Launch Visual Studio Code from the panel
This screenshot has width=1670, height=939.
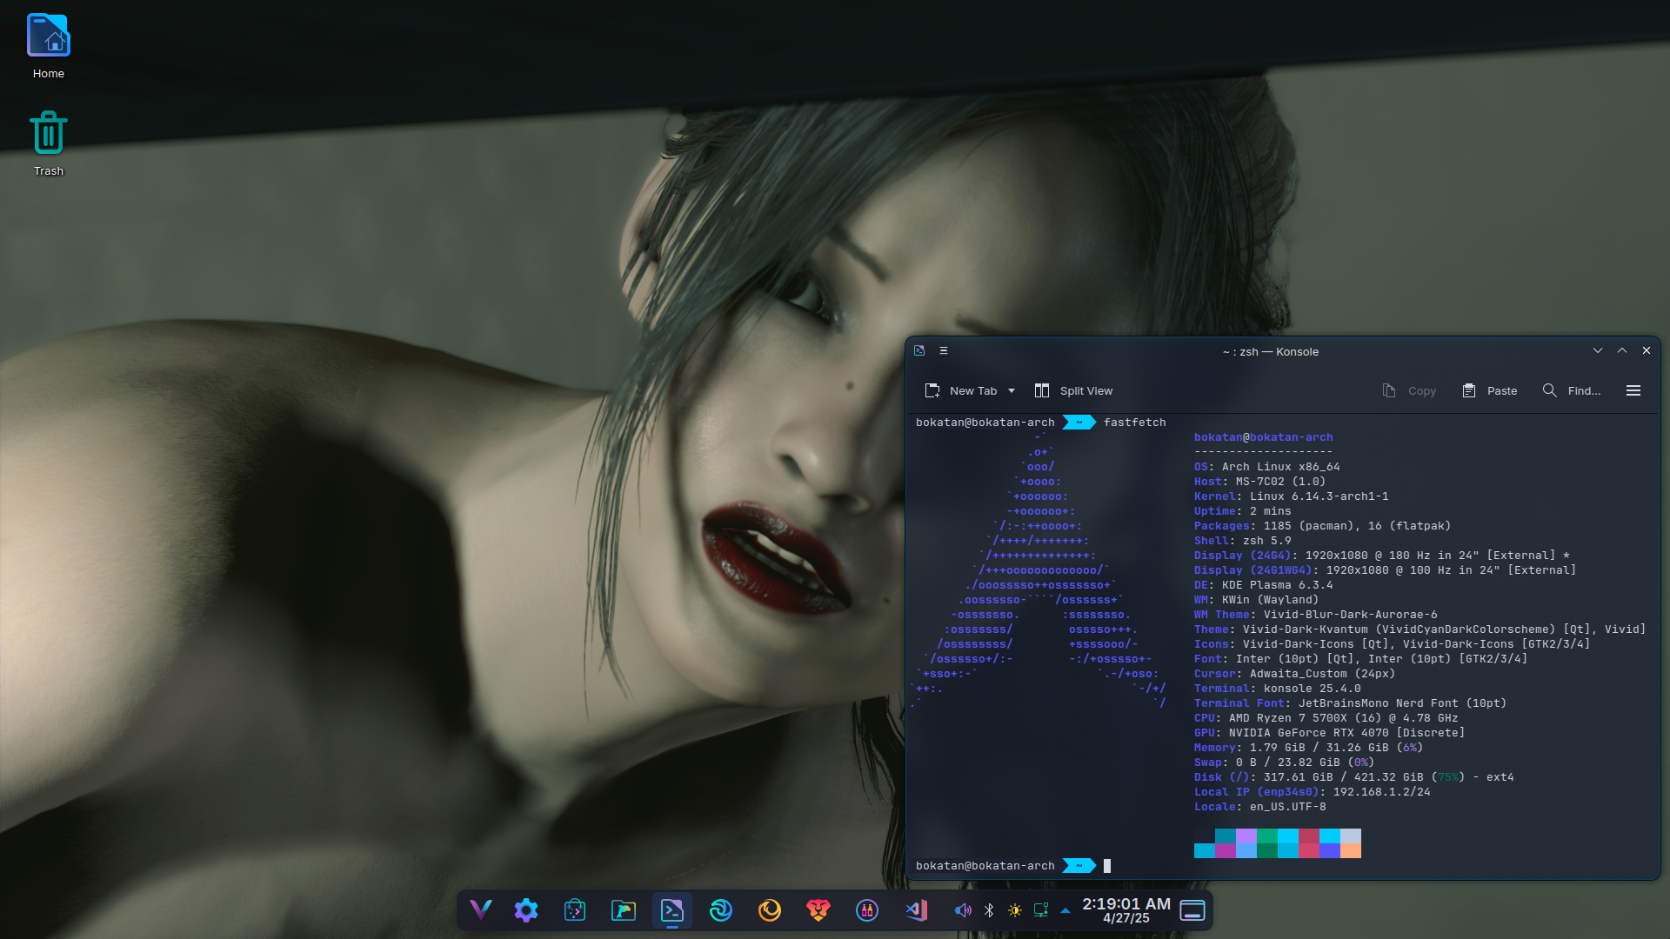pos(916,910)
